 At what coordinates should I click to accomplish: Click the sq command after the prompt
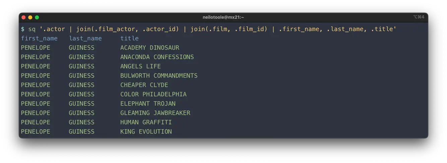pyautogui.click(x=32, y=29)
